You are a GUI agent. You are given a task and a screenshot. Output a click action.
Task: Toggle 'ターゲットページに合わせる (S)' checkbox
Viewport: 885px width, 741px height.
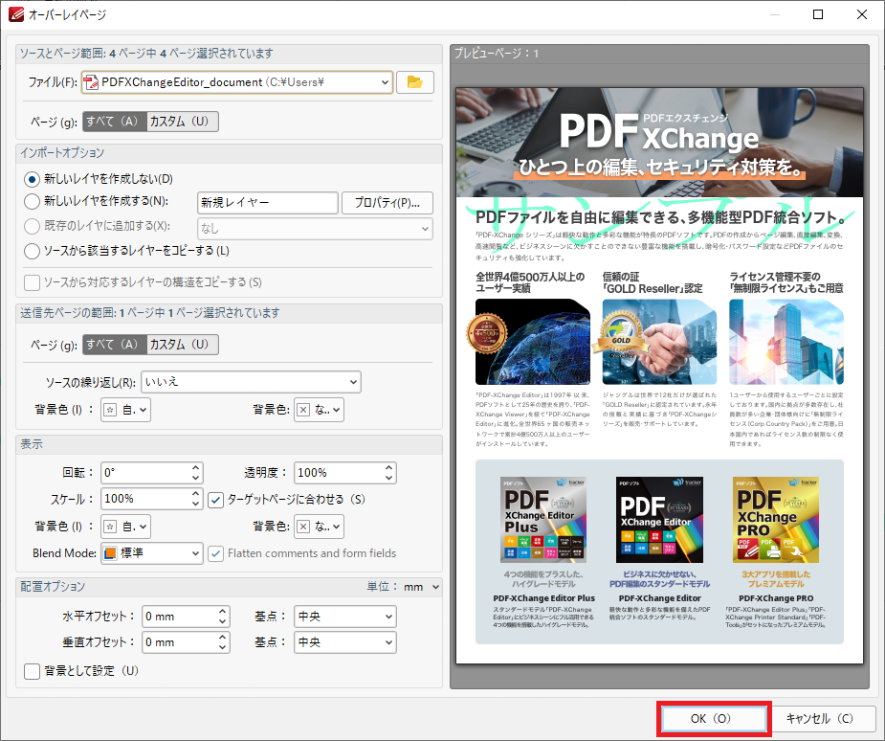pos(215,500)
